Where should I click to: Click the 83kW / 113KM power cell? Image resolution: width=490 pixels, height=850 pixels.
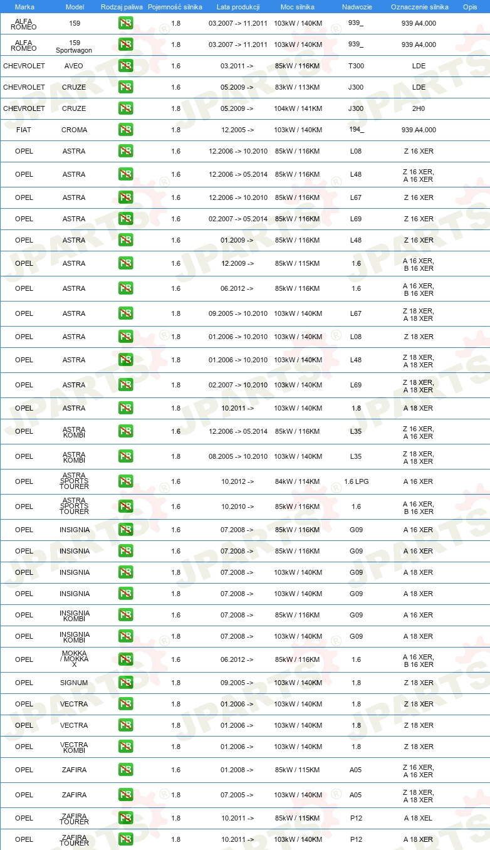(298, 87)
